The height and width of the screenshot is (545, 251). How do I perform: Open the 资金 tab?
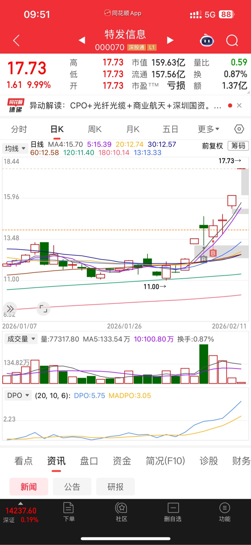click(x=122, y=461)
